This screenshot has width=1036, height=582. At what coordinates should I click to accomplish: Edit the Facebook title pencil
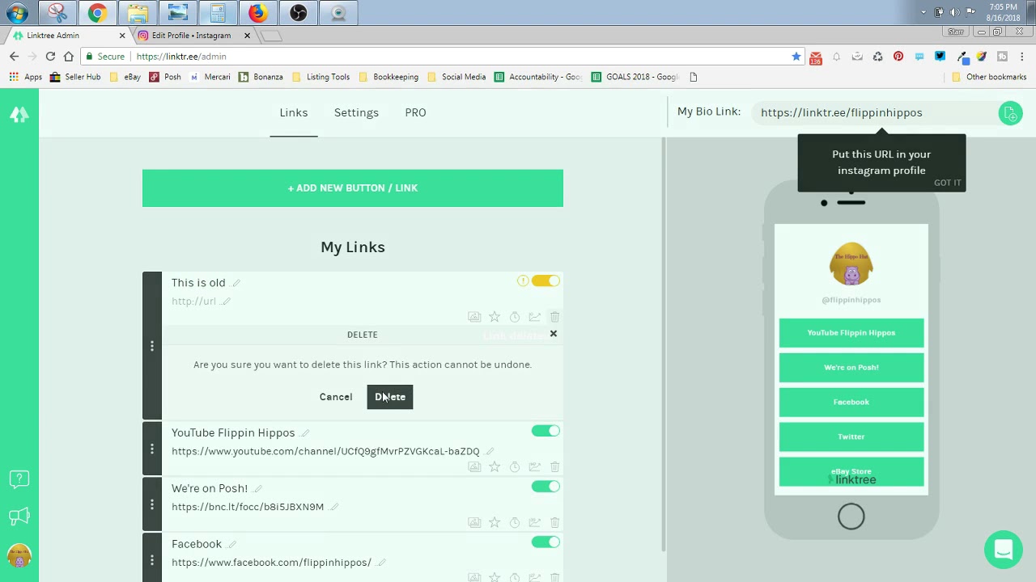(231, 545)
